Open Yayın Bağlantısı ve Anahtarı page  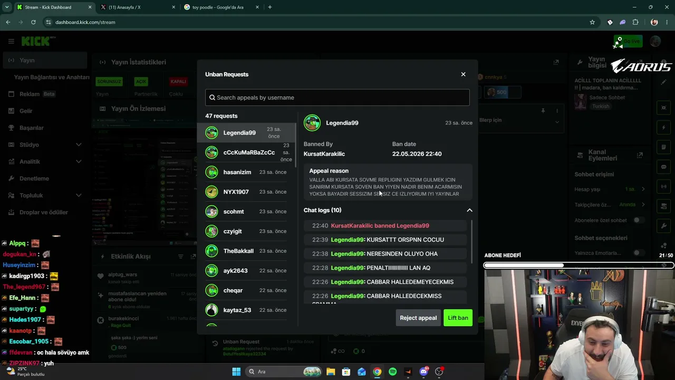click(x=52, y=77)
